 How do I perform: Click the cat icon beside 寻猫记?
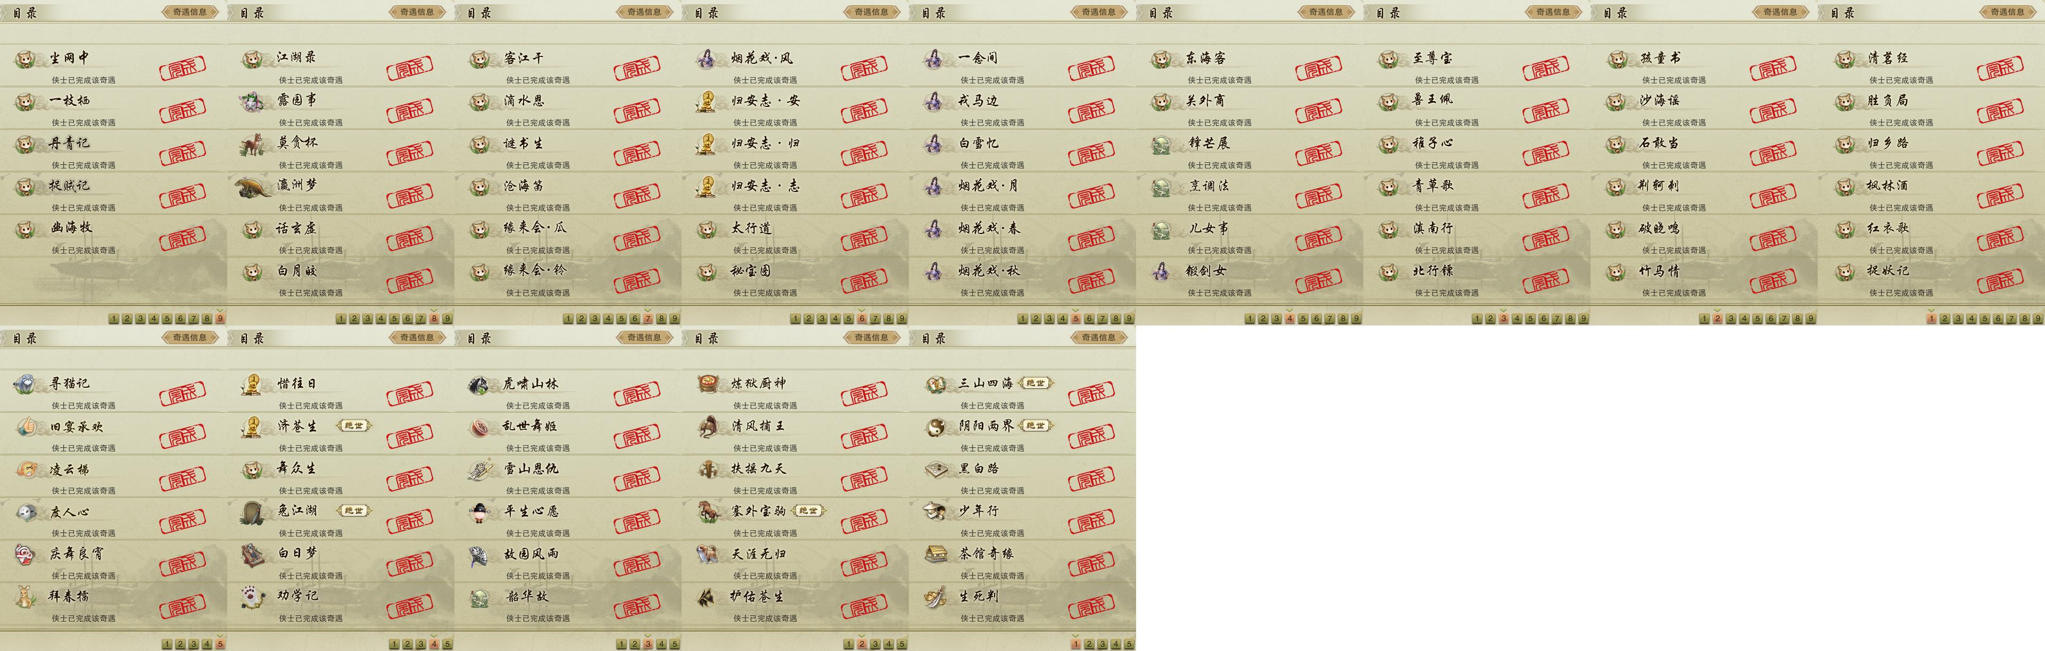(x=26, y=384)
